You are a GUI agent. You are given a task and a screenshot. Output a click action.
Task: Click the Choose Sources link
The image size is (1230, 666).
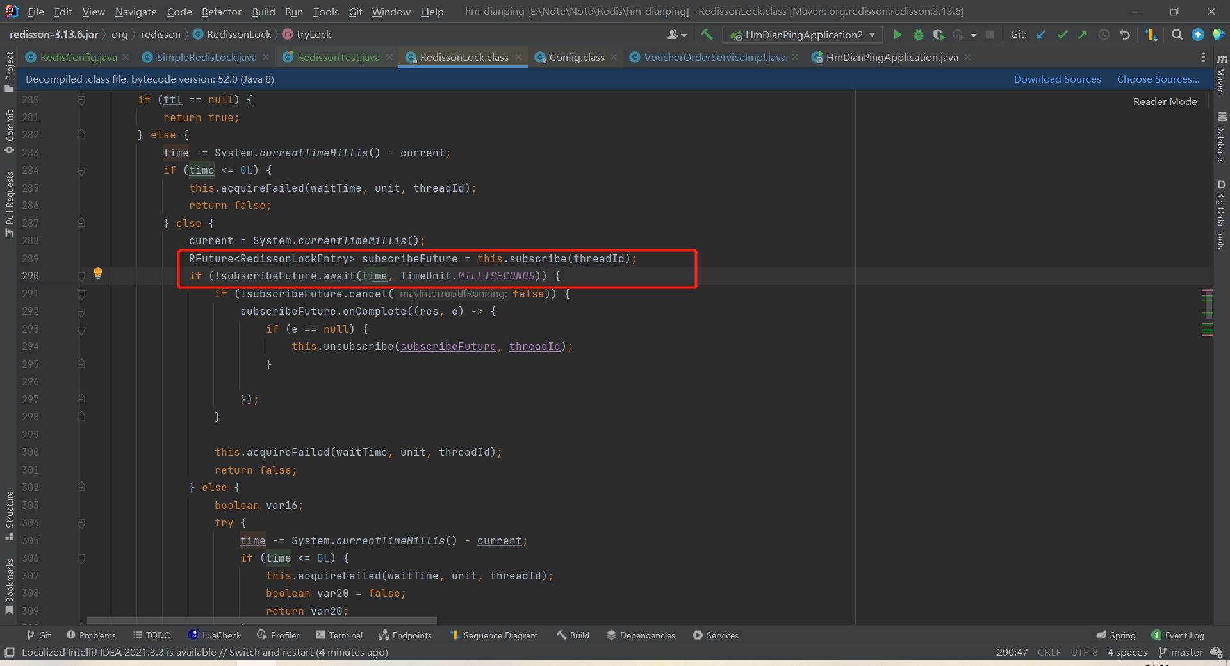pos(1158,79)
